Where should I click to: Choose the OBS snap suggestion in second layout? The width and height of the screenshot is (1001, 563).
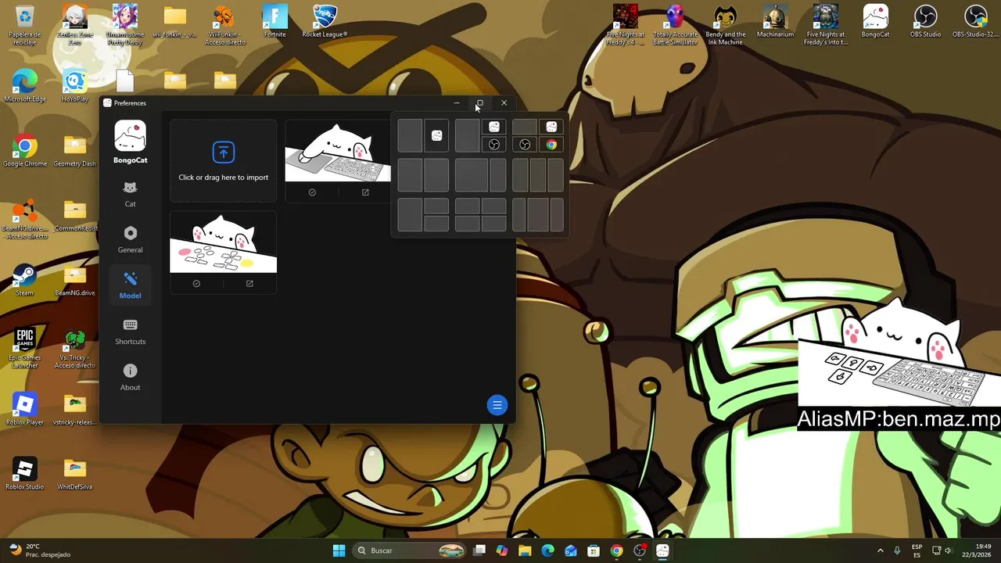pos(494,145)
